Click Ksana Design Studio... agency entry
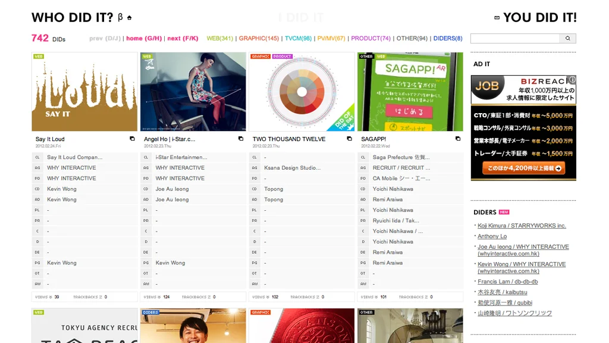This screenshot has width=609, height=343. 293,167
